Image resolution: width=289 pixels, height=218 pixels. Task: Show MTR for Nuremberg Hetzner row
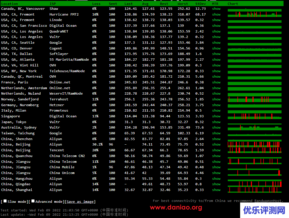[216, 105]
